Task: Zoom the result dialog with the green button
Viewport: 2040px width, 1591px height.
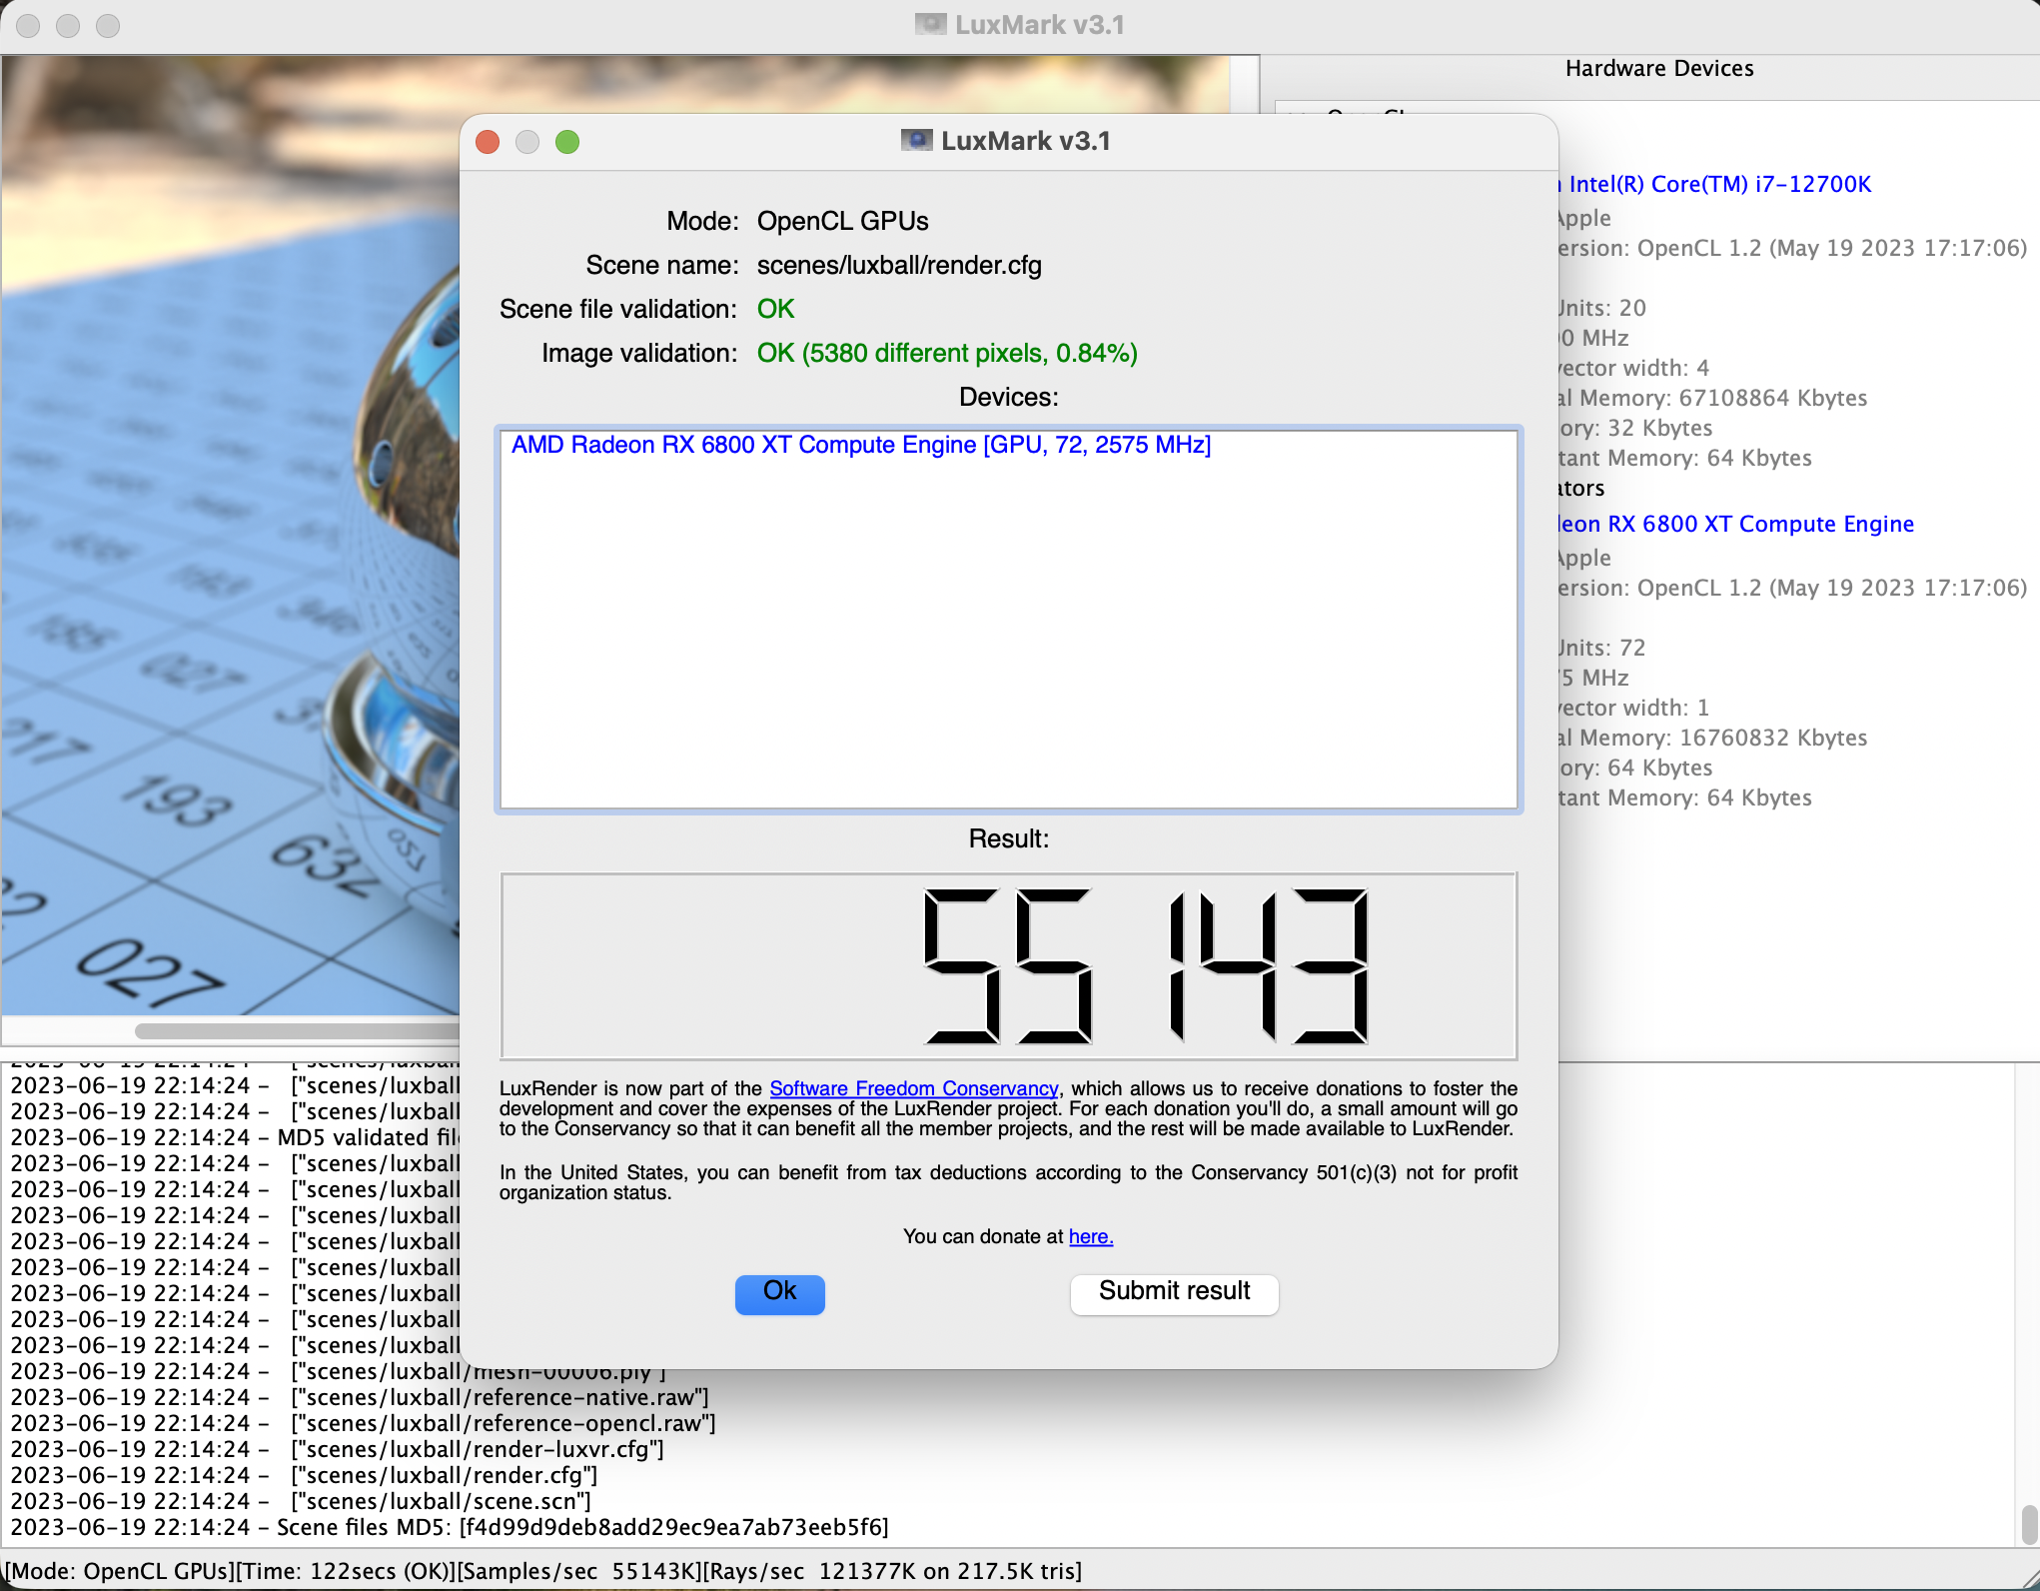Action: pos(567,142)
